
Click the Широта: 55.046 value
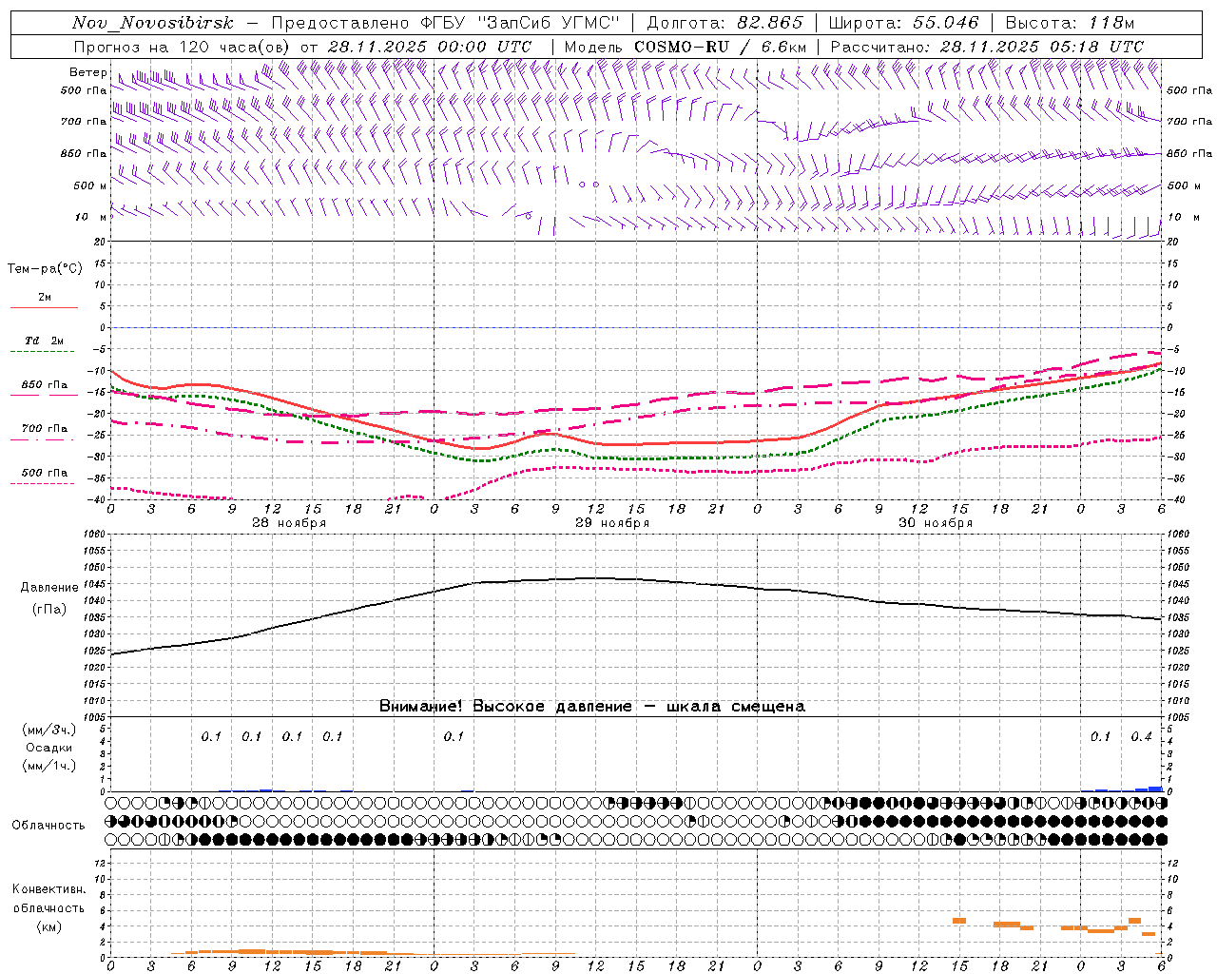tap(904, 23)
